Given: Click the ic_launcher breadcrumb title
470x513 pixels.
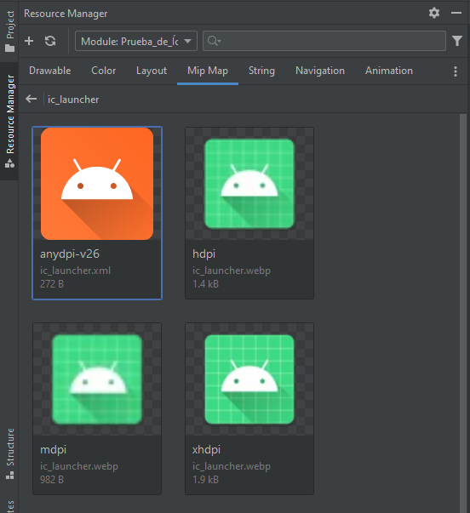Looking at the screenshot, I should 73,100.
